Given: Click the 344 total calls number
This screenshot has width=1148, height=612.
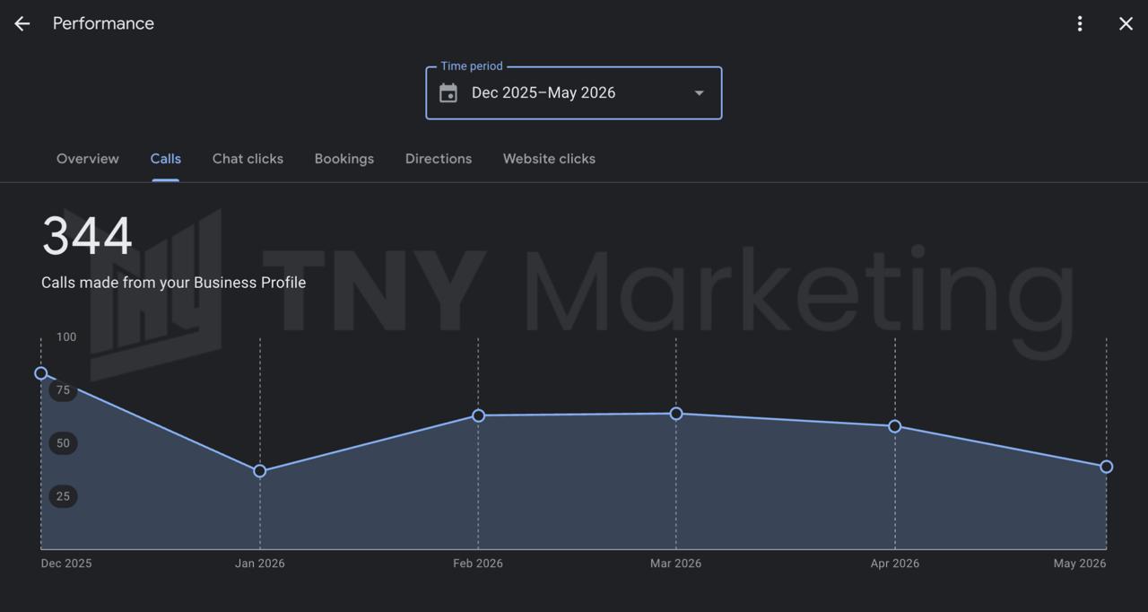Looking at the screenshot, I should tap(87, 236).
